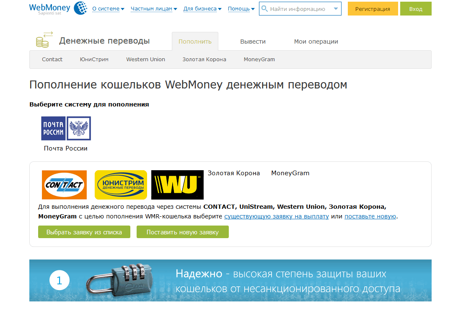Click 'Выбрать заявку из списка' button
The height and width of the screenshot is (314, 453).
coord(84,232)
